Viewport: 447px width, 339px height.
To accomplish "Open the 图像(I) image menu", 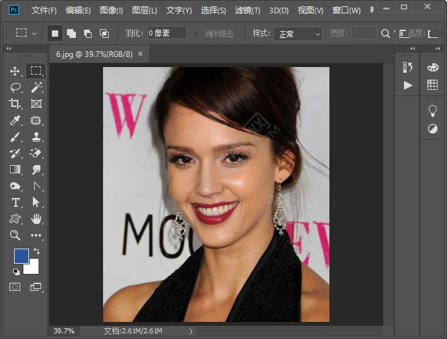I will [111, 11].
